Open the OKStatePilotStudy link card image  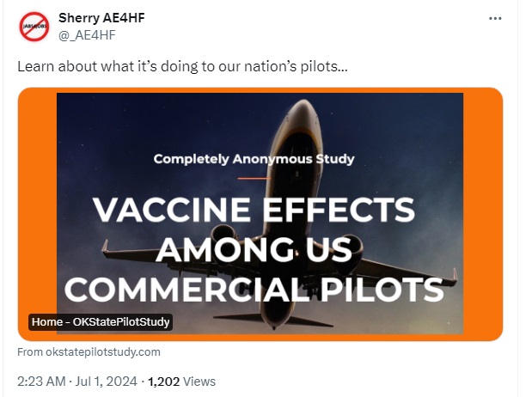(260, 214)
